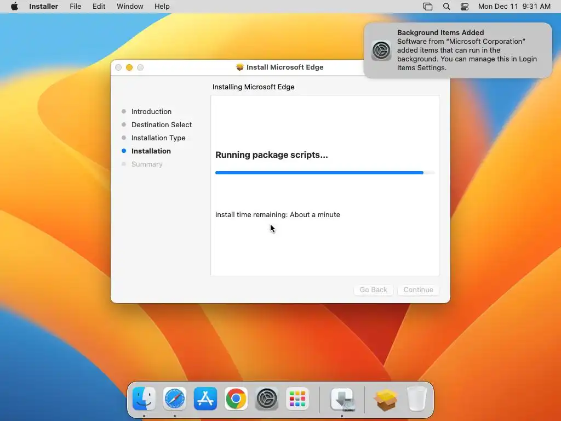The height and width of the screenshot is (421, 561).
Task: Open Finder from the Dock
Action: tap(144, 399)
